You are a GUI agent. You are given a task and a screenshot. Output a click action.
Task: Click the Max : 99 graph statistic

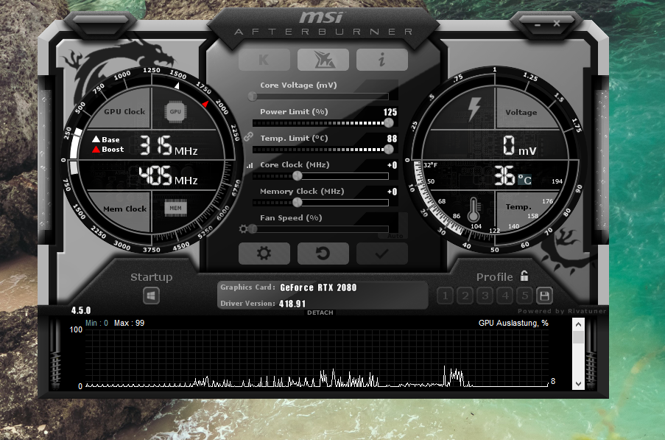pos(130,323)
